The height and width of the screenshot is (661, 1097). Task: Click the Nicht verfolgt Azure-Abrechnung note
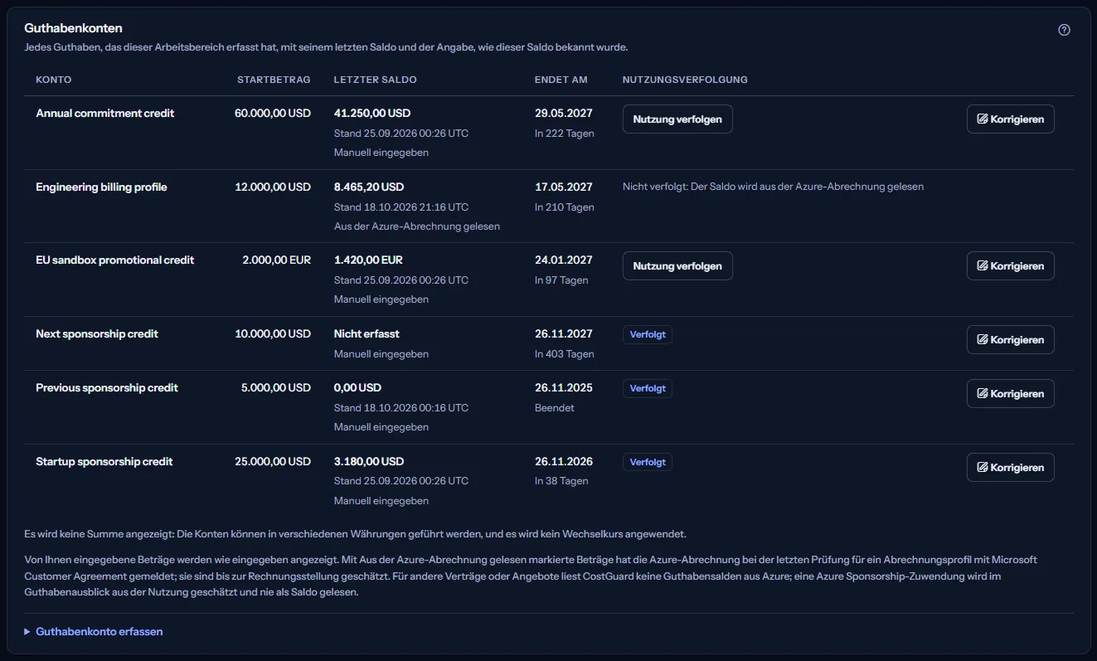pyautogui.click(x=773, y=187)
